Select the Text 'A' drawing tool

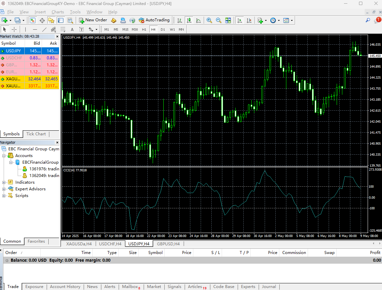[x=72, y=29]
